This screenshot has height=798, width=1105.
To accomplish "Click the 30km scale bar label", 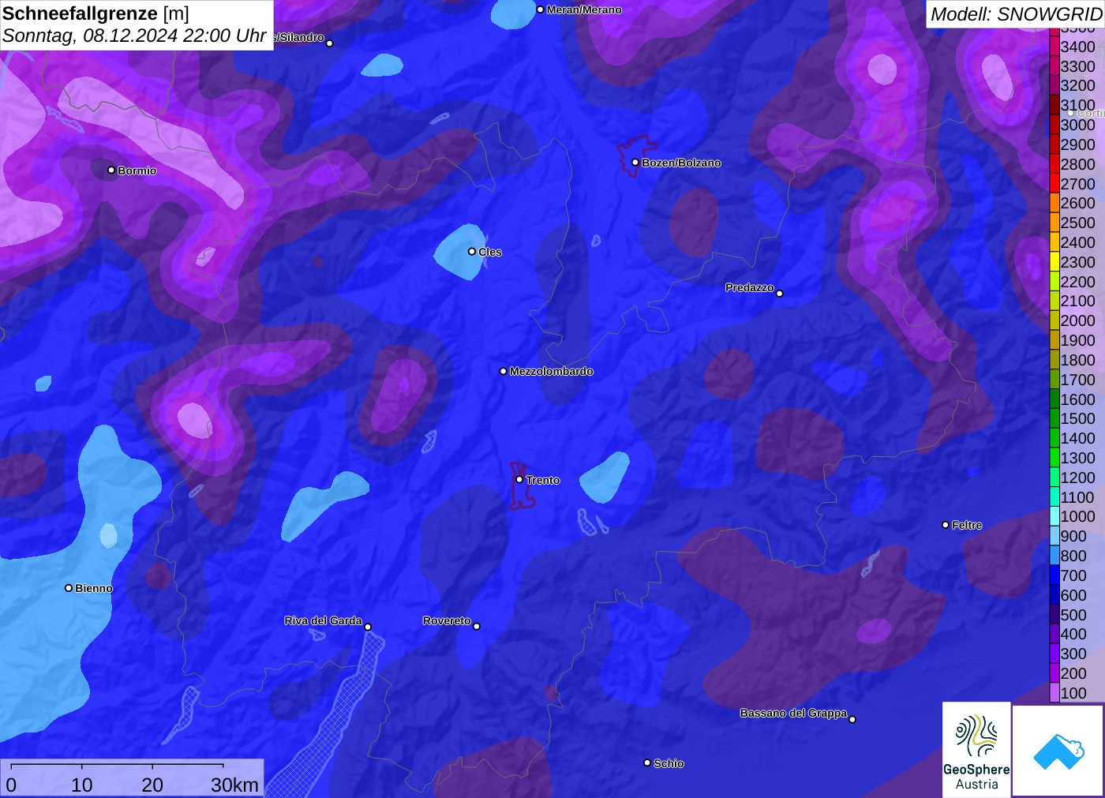I will click(234, 785).
